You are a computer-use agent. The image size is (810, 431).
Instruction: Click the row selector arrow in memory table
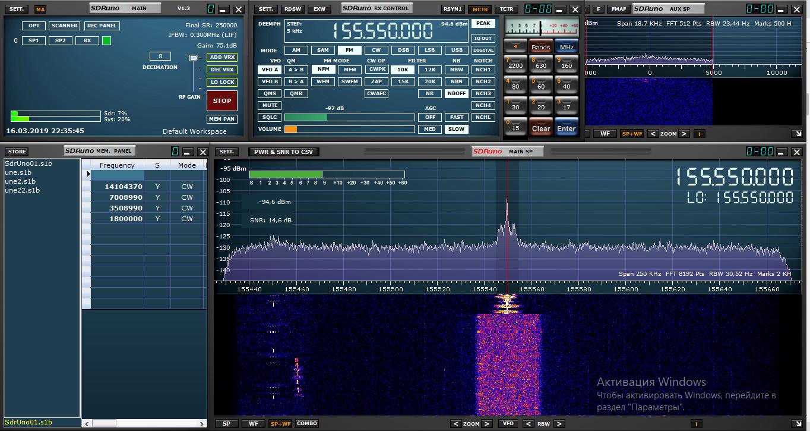[88, 174]
